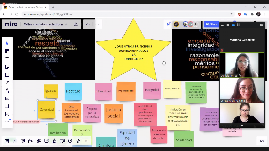This screenshot has width=269, height=151.
Task: Open video chat camera icon
Action: [x=62, y=141]
